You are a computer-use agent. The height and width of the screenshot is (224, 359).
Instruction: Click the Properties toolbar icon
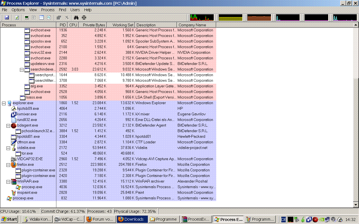pyautogui.click(x=59, y=18)
